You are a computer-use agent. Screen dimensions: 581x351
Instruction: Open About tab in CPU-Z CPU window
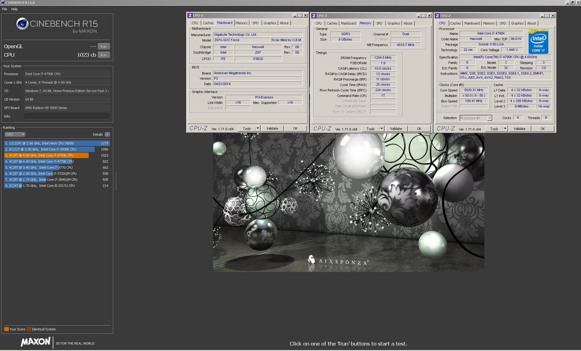pyautogui.click(x=531, y=23)
